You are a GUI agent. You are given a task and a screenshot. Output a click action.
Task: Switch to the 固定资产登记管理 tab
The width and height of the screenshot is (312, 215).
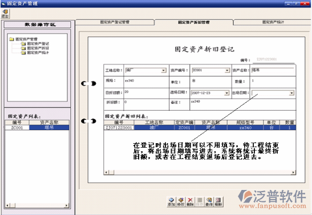(x=115, y=22)
